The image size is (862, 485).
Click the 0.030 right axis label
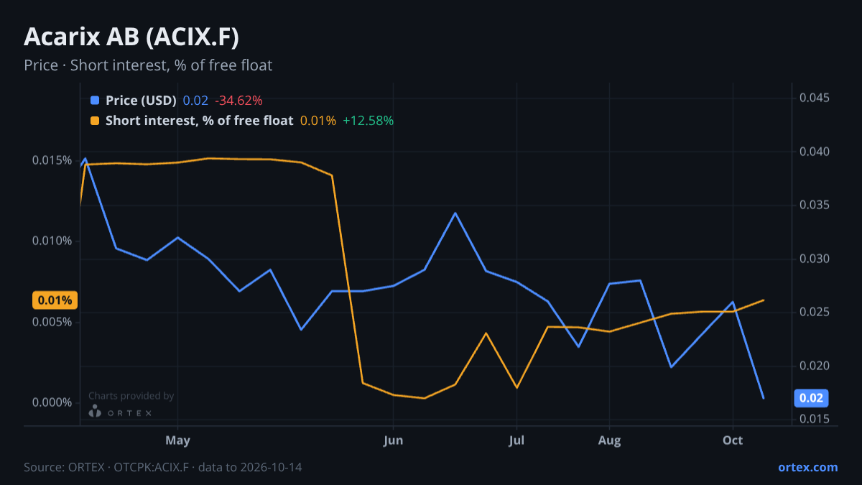click(815, 259)
